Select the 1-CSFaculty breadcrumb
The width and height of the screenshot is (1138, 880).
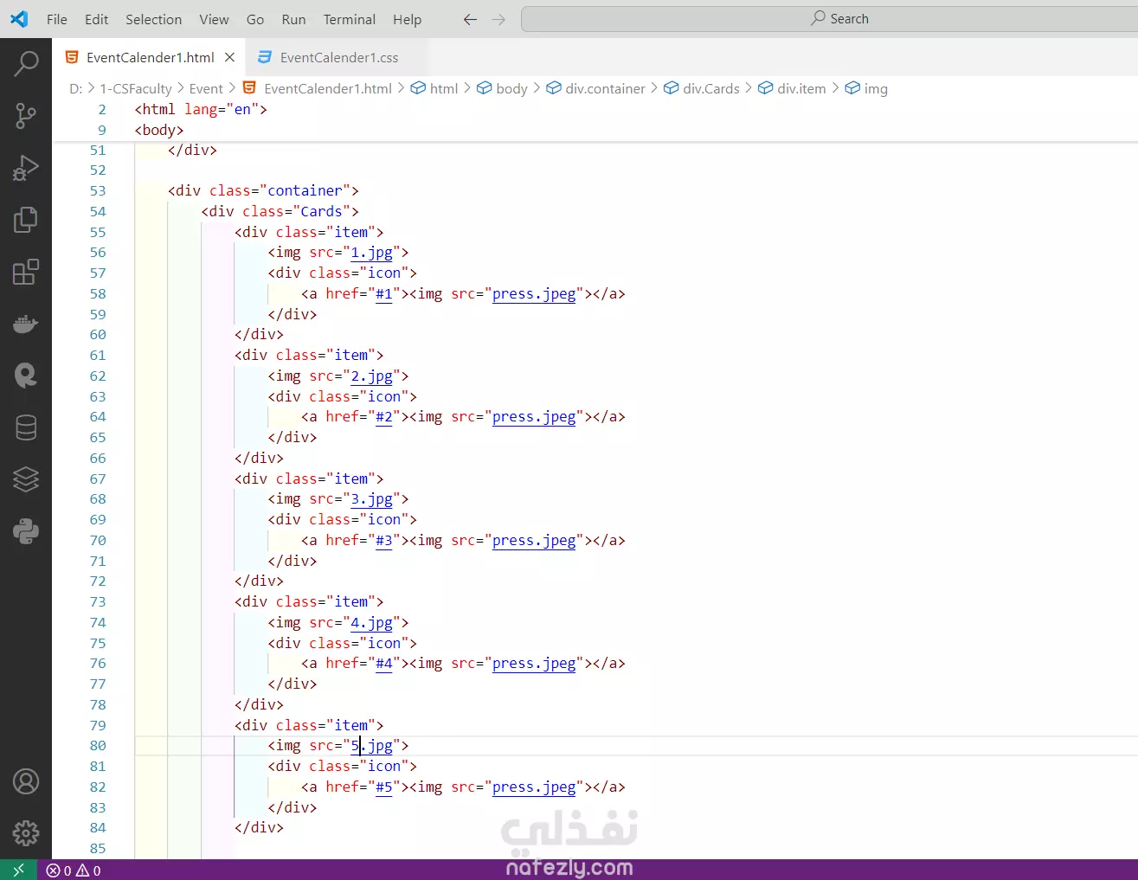pos(136,88)
